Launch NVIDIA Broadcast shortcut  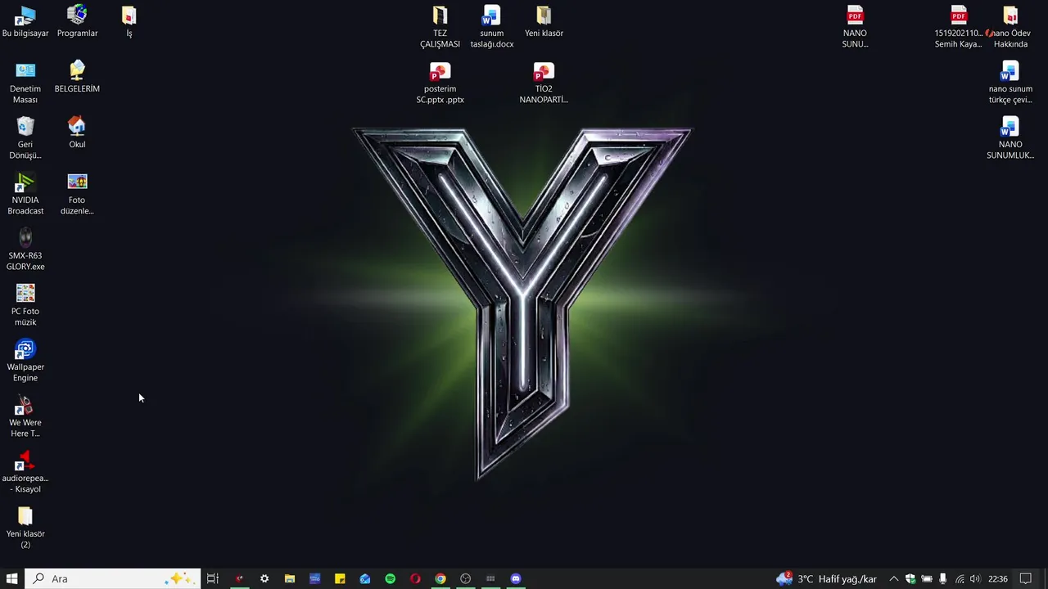[25, 194]
